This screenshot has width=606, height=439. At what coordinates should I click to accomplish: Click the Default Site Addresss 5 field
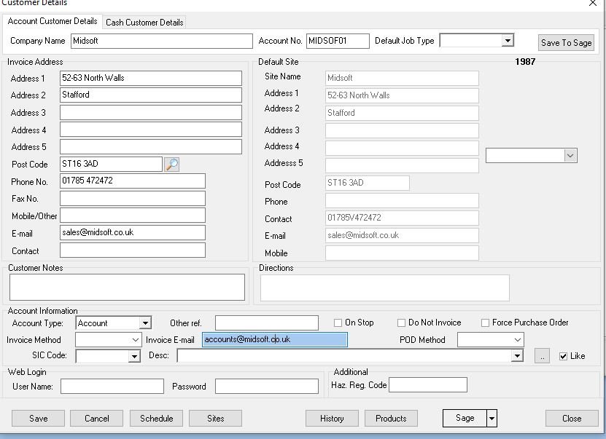pos(402,165)
